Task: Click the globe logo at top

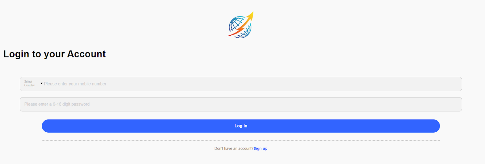Action: [240, 25]
